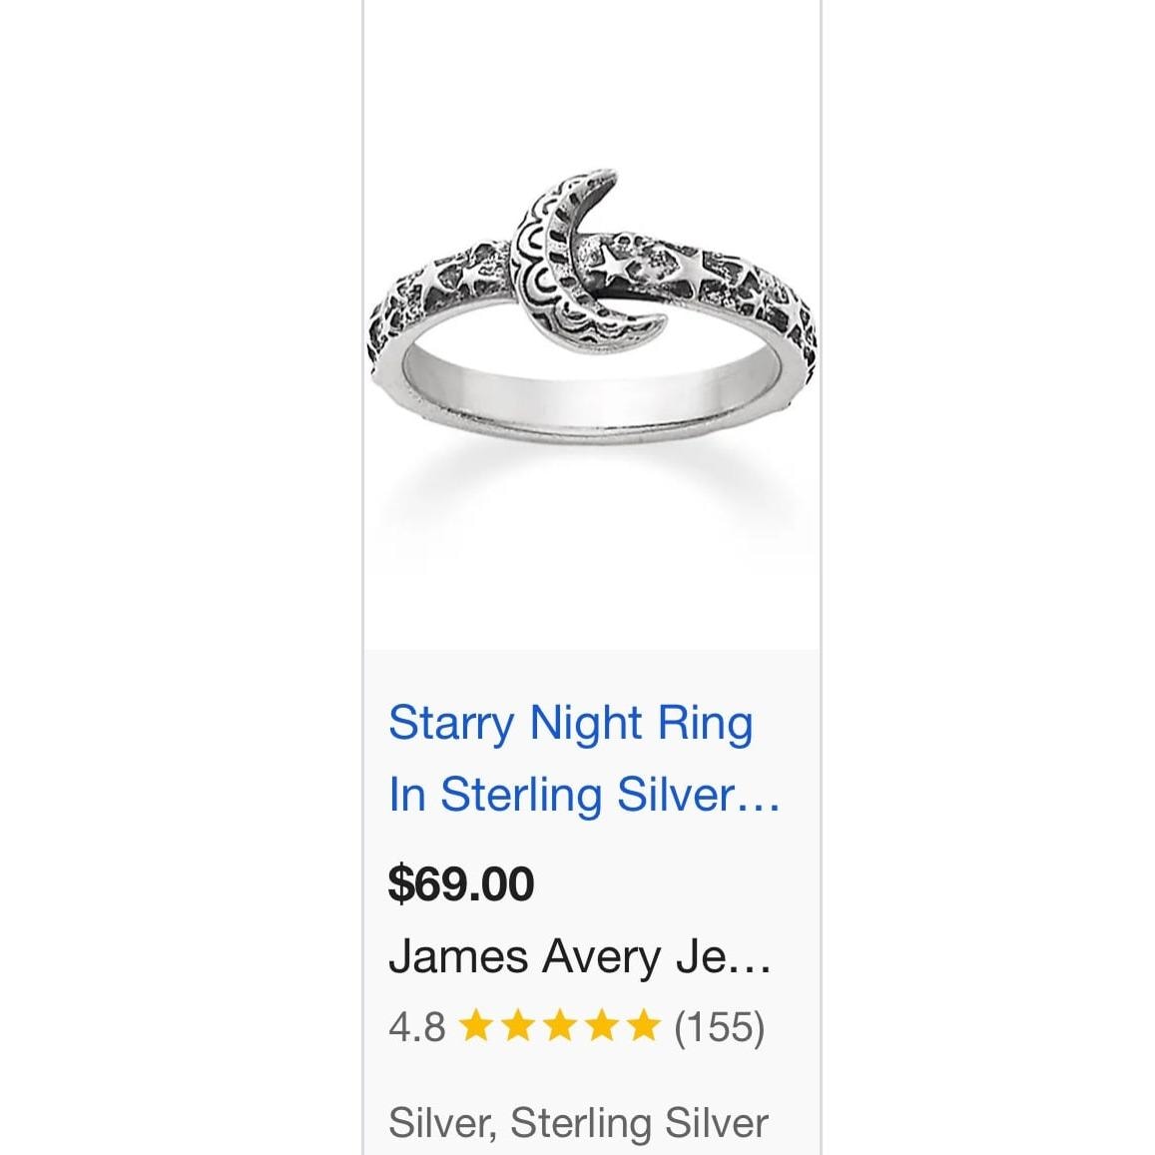1155x1155 pixels.
Task: Click the truncated title ellipsis after "Silver"
Action: click(759, 797)
